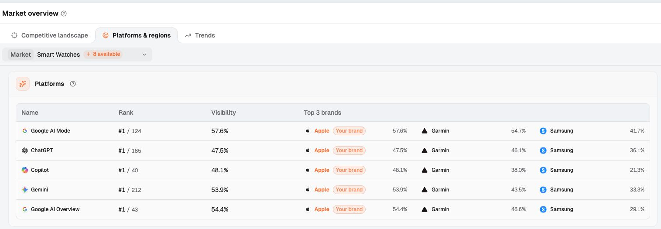This screenshot has width=661, height=229.
Task: Click rank #1 / 40 cell
Action: (x=128, y=170)
